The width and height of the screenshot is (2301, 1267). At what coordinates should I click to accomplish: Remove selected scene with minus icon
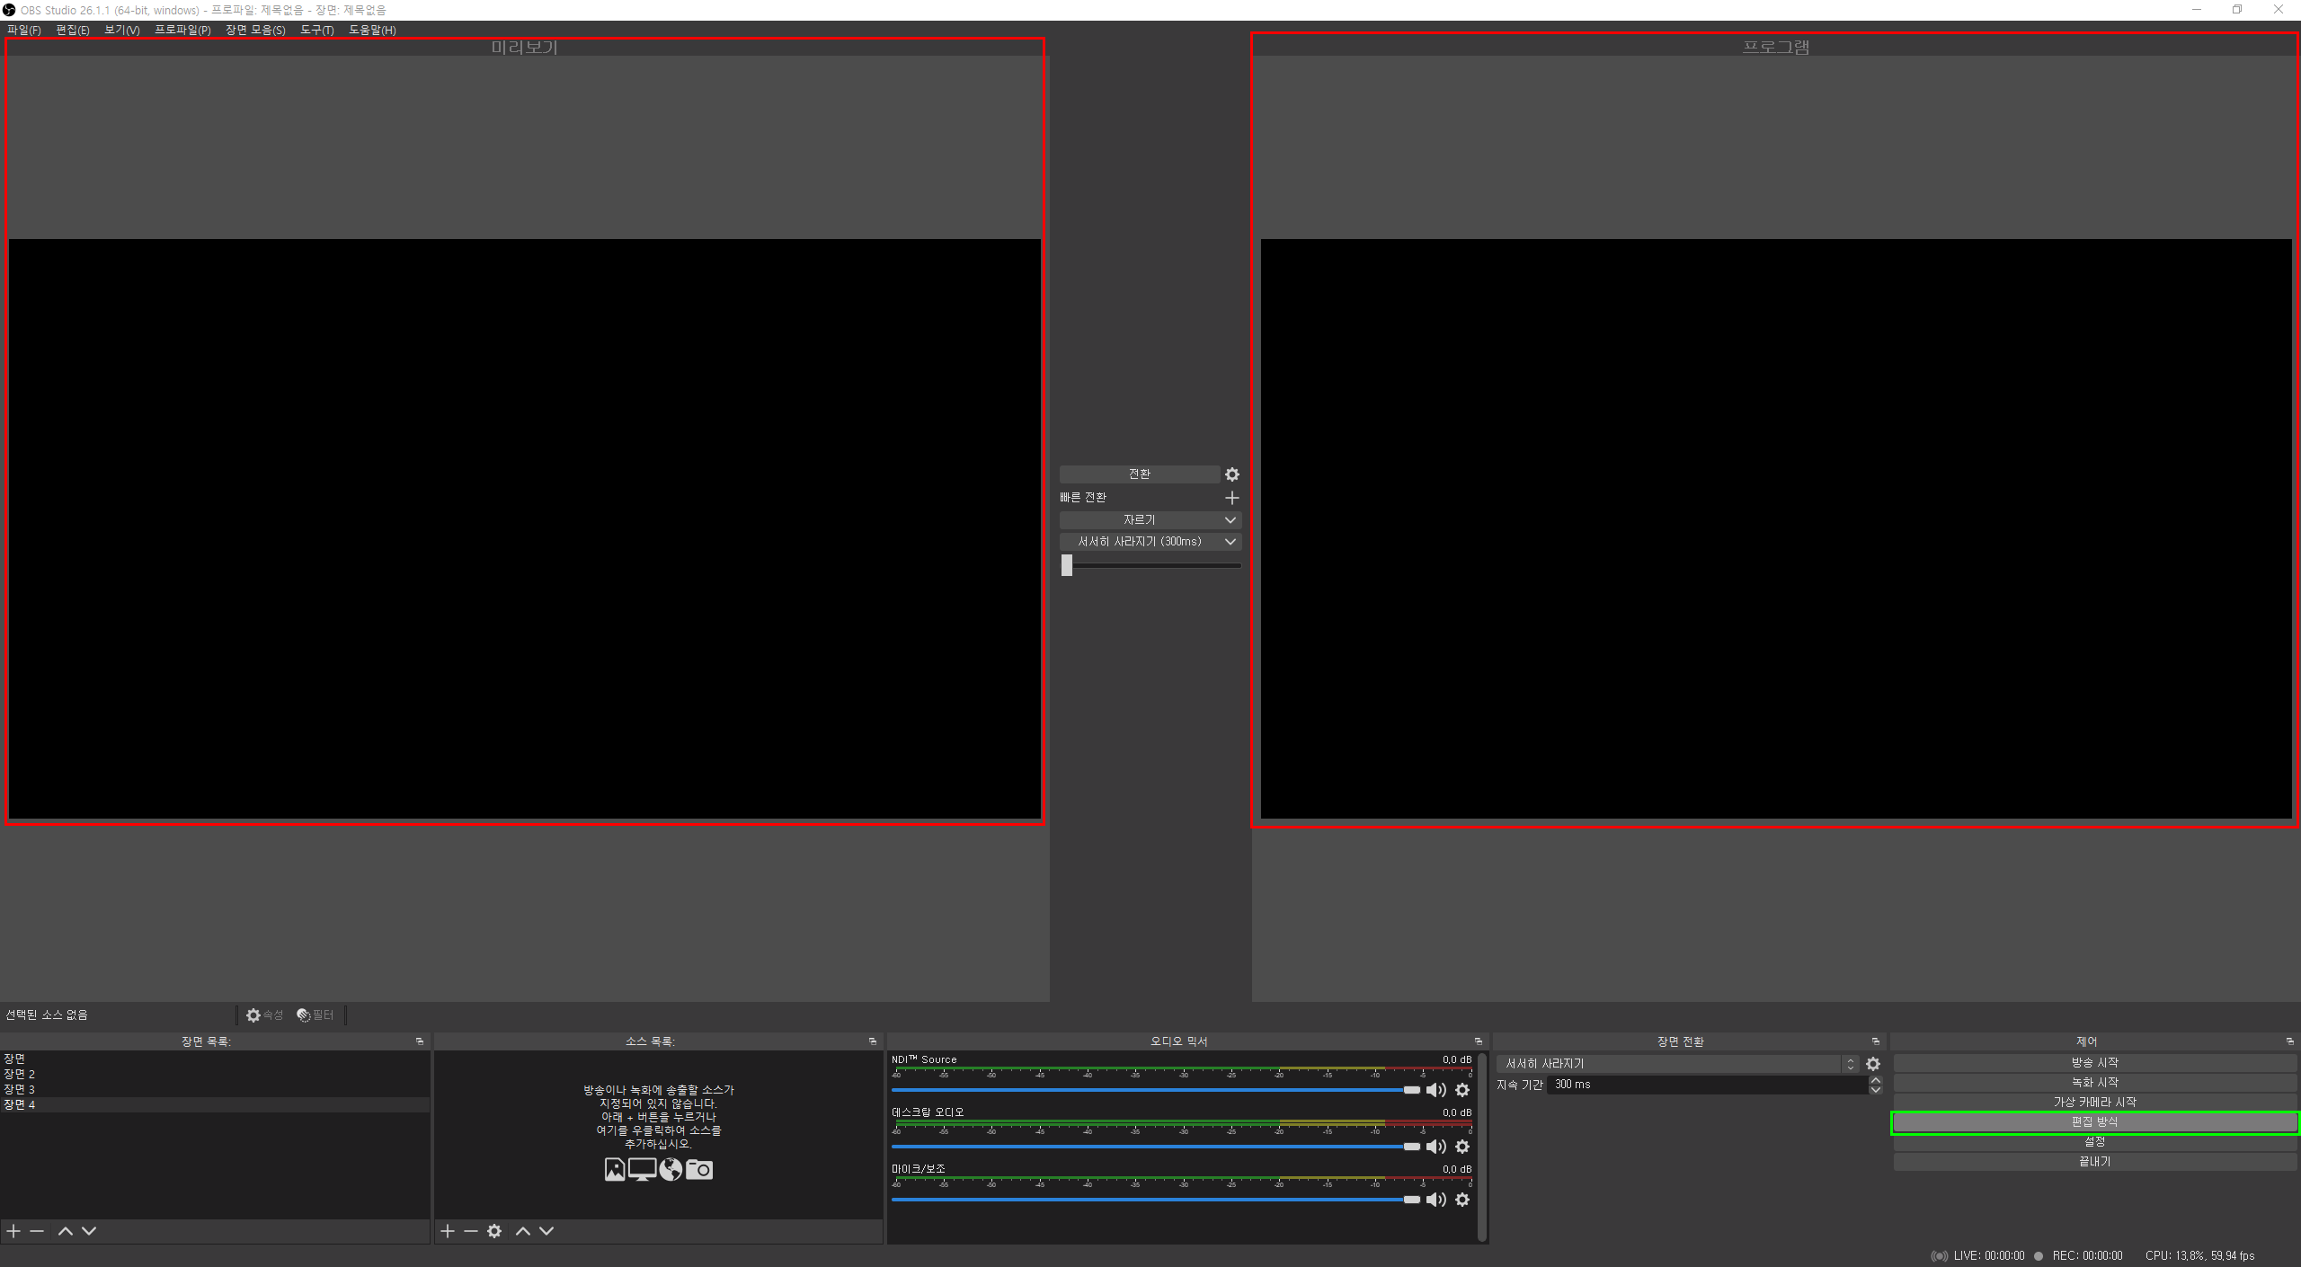point(37,1231)
